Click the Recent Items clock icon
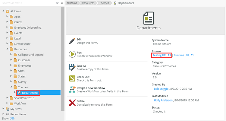Viewport: 226px width, 121px height. pos(8,114)
